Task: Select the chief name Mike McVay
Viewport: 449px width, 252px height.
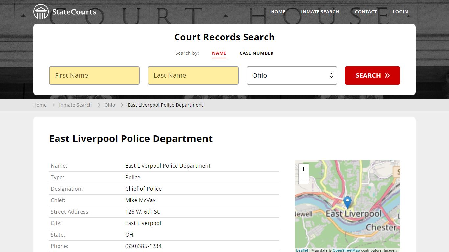Action: pos(140,200)
